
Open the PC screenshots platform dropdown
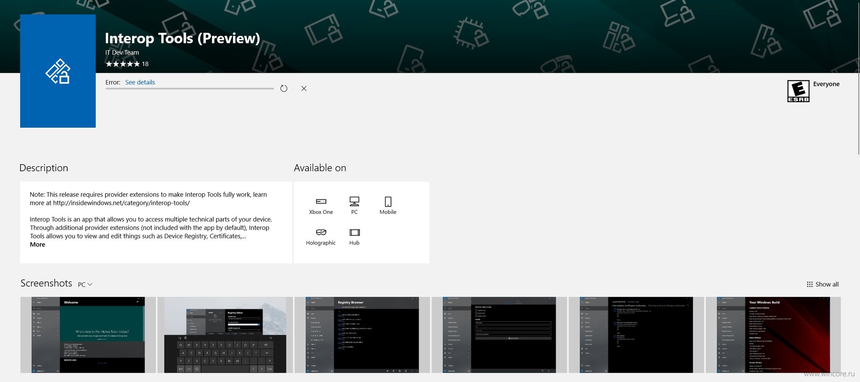click(x=85, y=284)
